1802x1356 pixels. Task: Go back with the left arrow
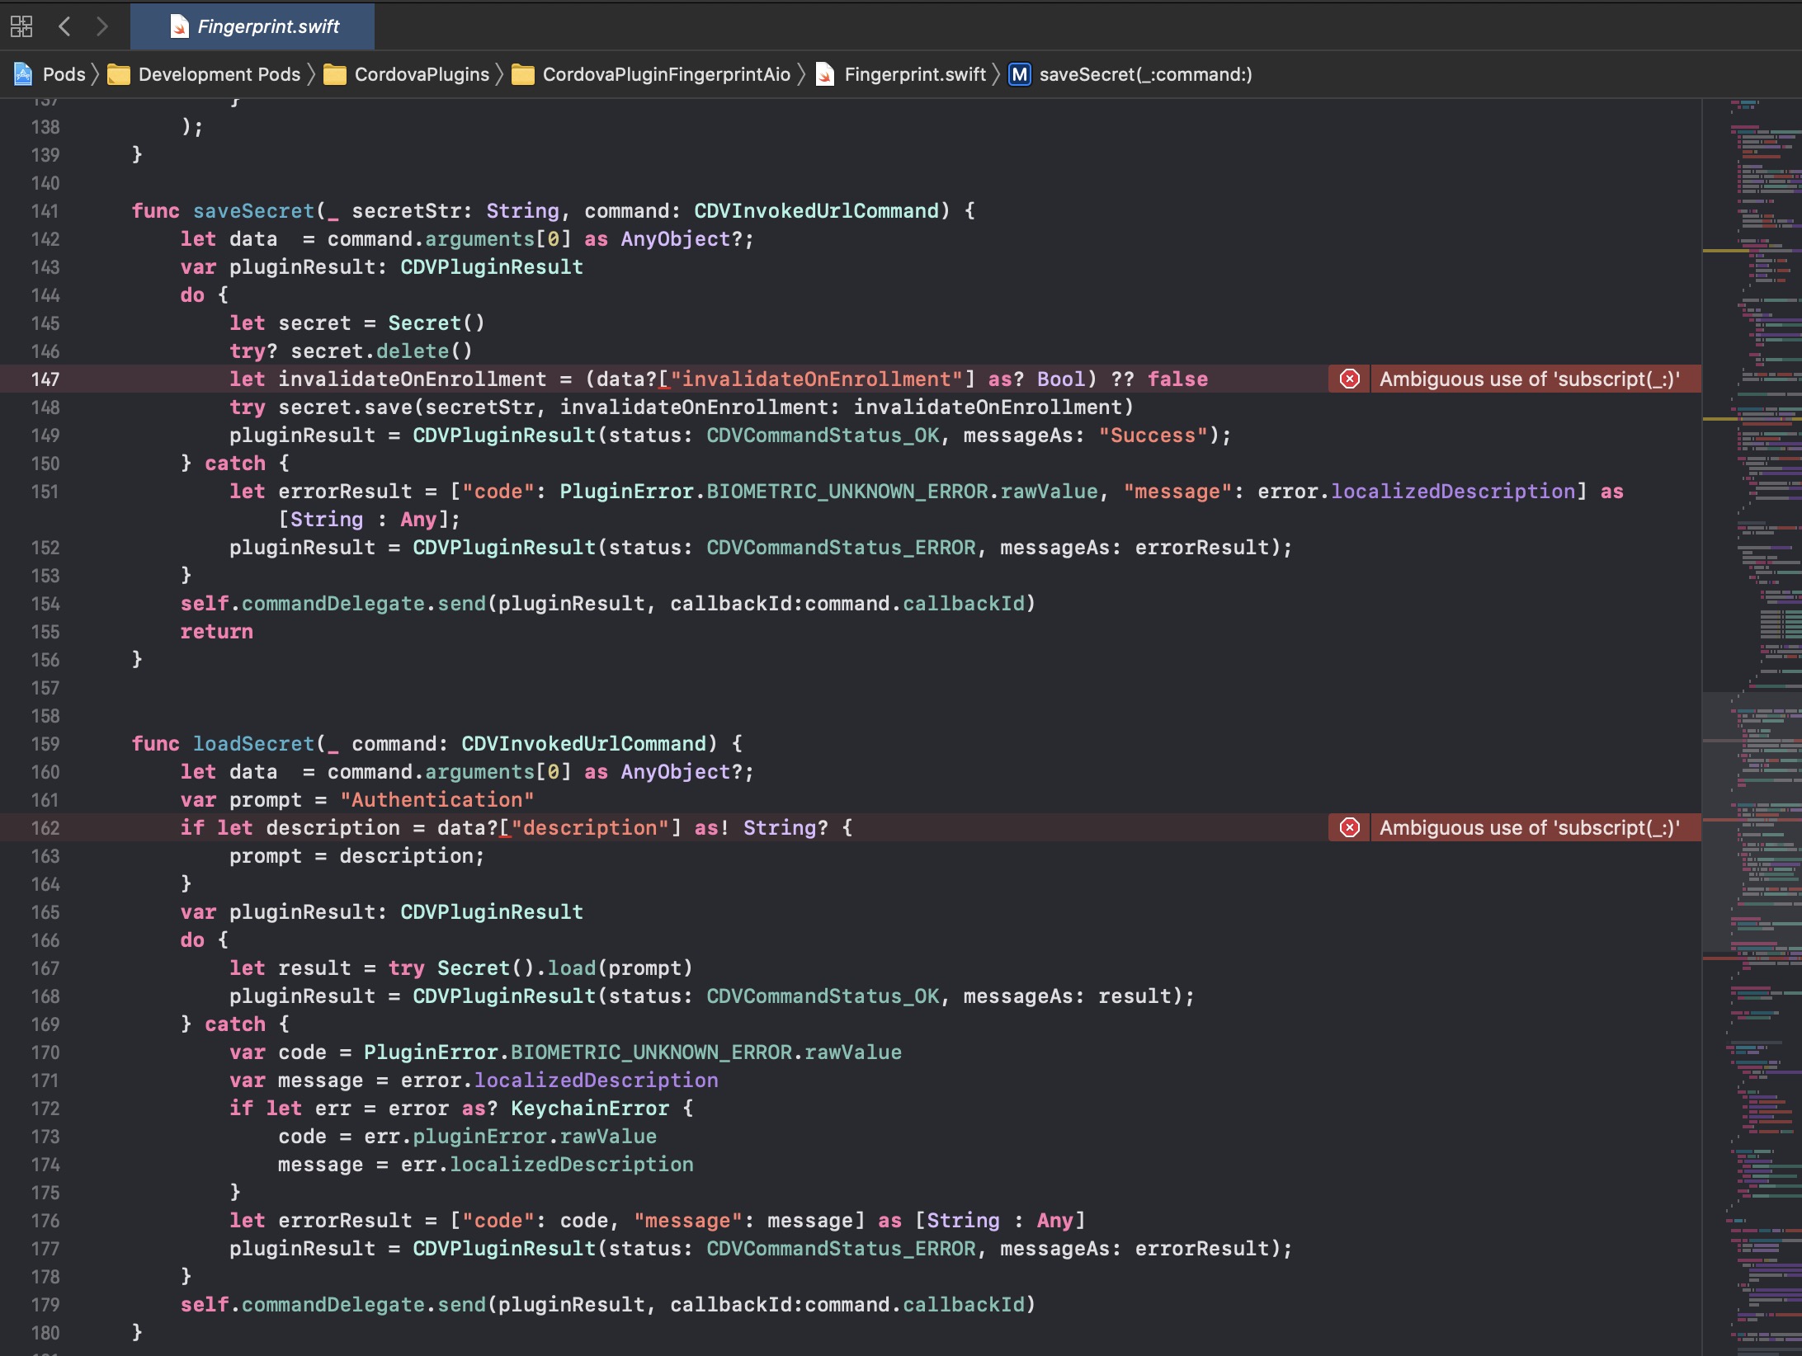(x=64, y=26)
